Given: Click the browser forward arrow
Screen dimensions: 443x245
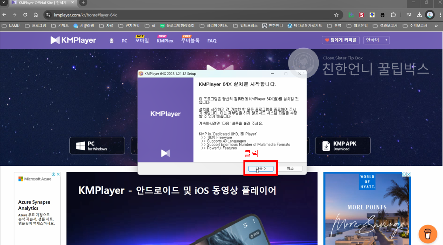Looking at the screenshot, I should (15, 15).
